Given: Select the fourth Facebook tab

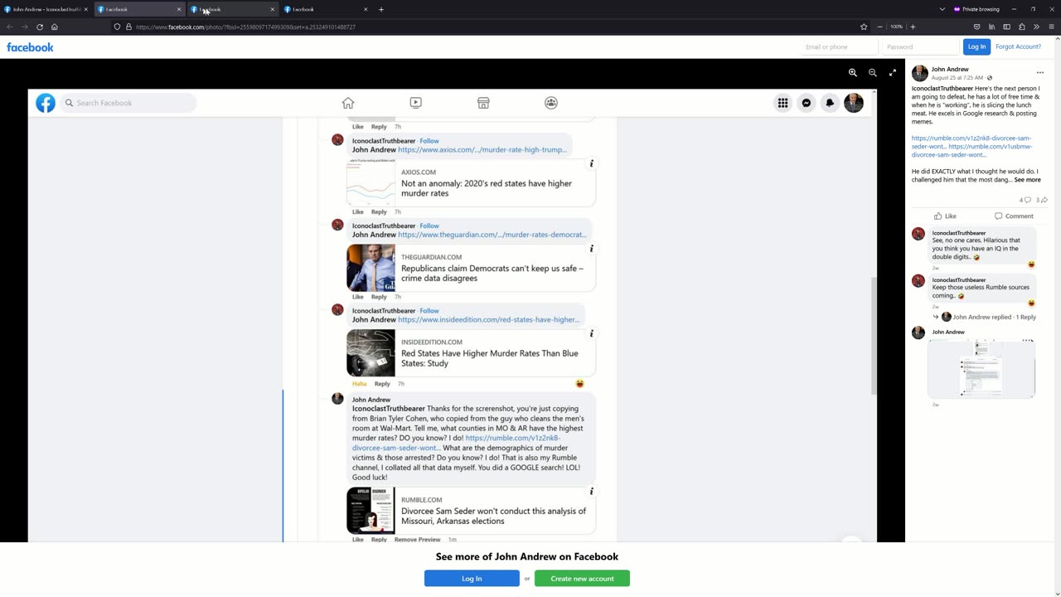Looking at the screenshot, I should [323, 9].
